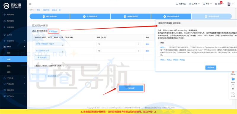Open the 0申报-申报回执 (1).pdf file link
237x114 pixels.
coord(45,44)
